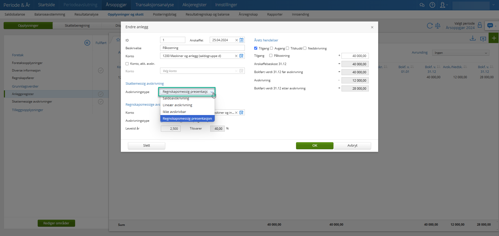
Task: Uncheck the Tilgang event checkbox
Action: click(256, 48)
